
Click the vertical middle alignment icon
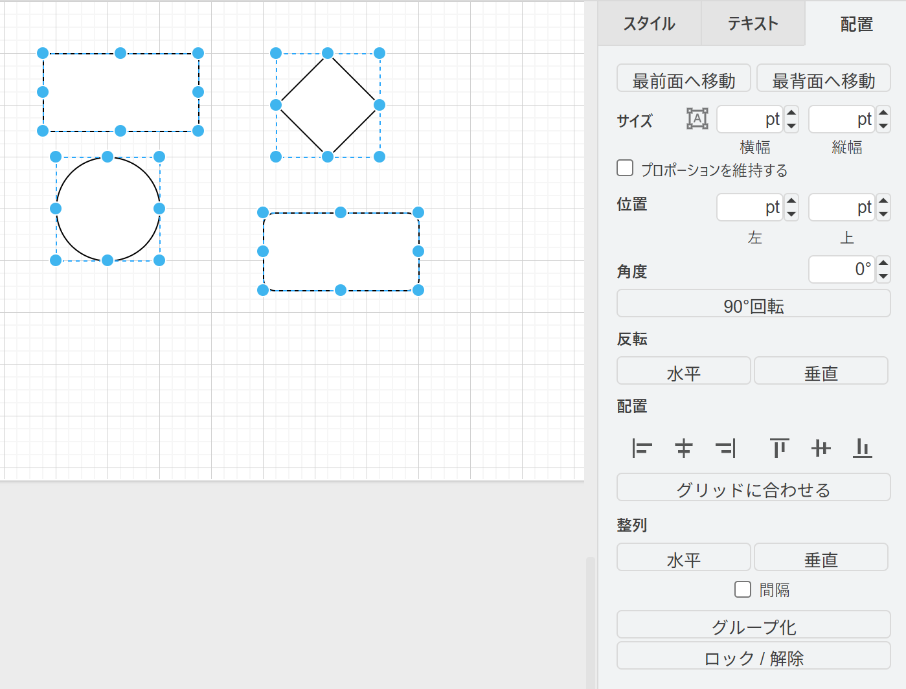pos(821,447)
